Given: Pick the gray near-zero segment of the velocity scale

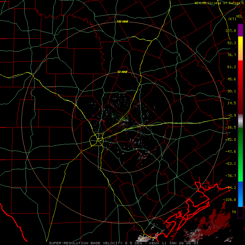Looking at the screenshot, I should click(x=240, y=121).
